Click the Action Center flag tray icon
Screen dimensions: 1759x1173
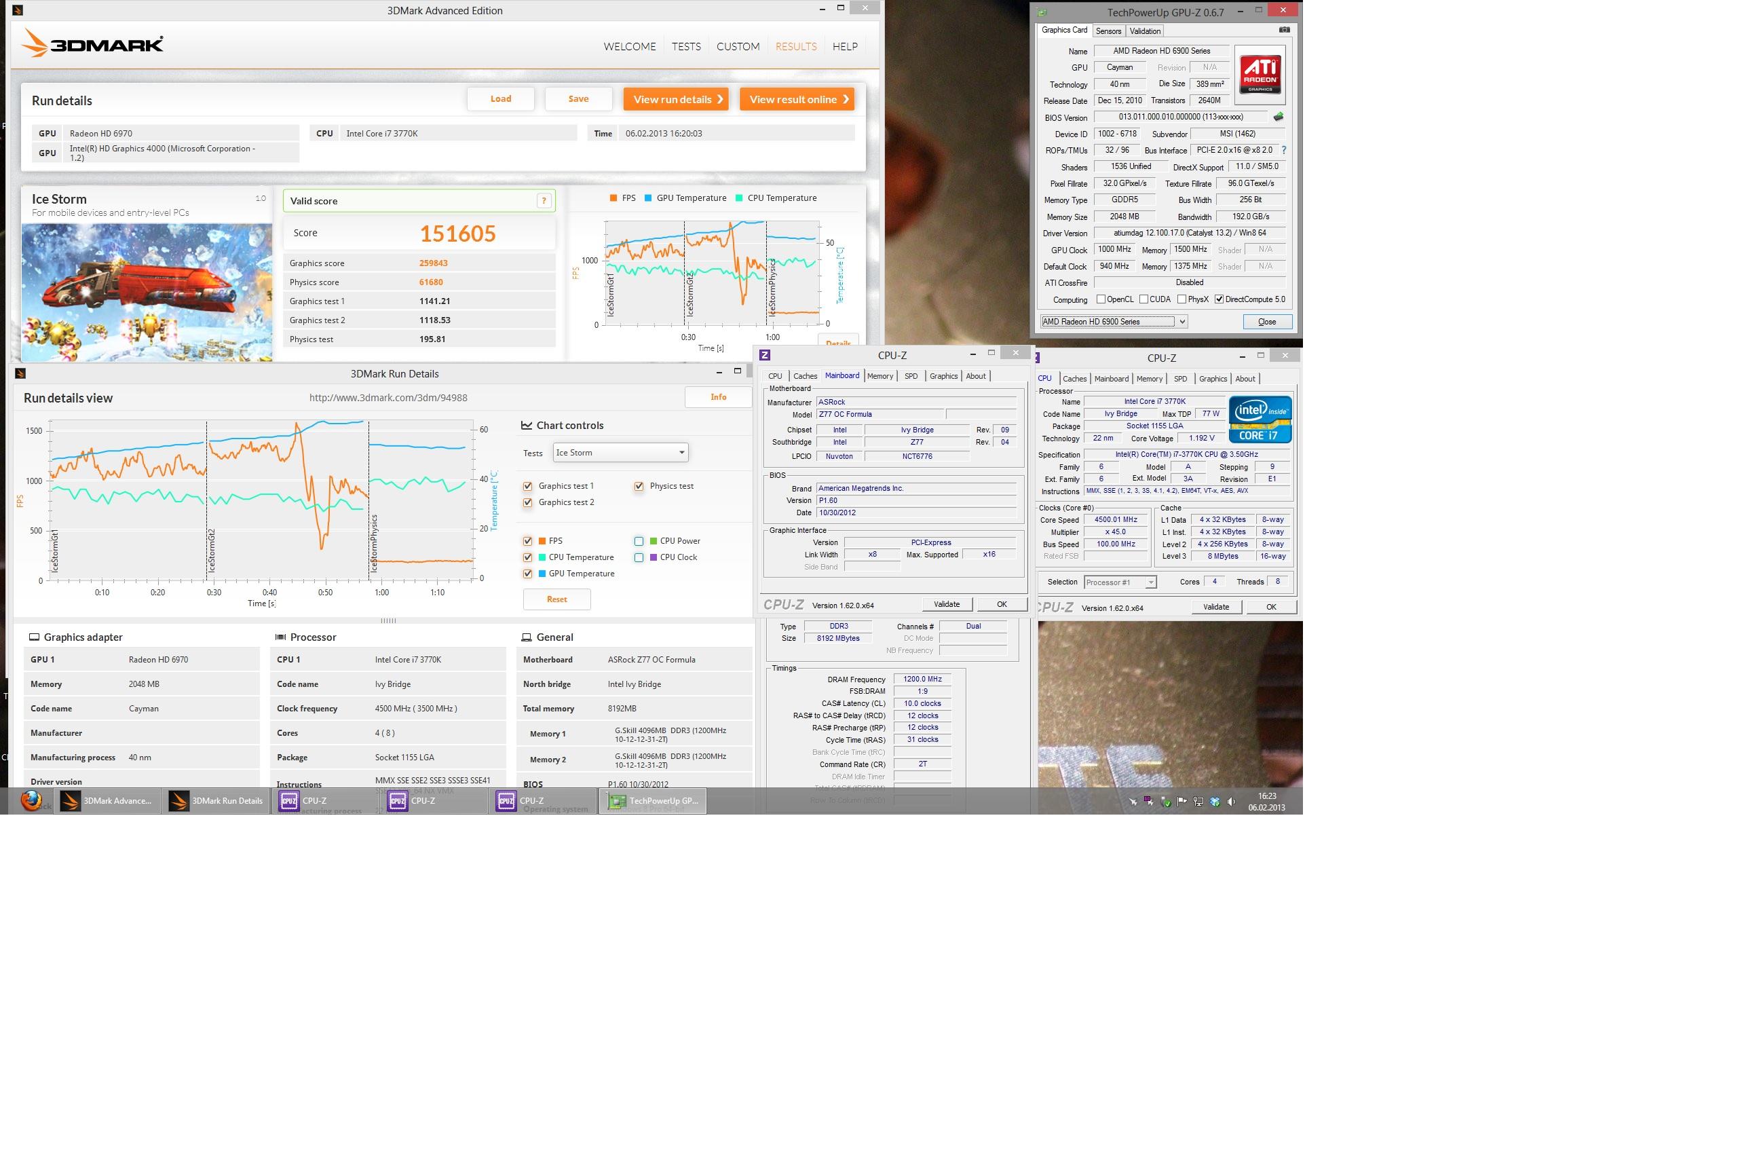click(x=1181, y=802)
